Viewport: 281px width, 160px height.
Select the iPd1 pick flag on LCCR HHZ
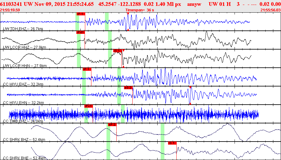pyautogui.click(x=81, y=32)
